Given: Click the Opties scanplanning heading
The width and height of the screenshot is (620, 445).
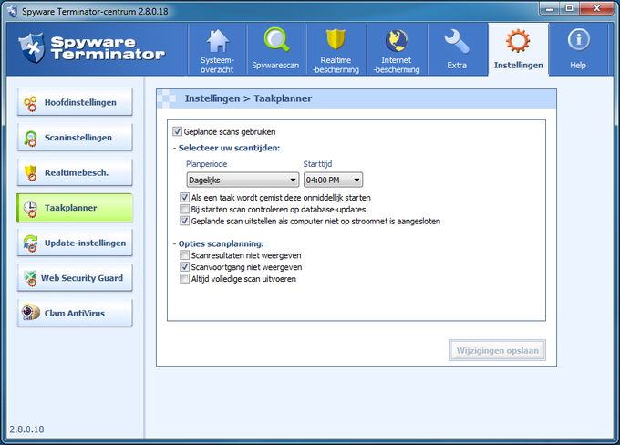Looking at the screenshot, I should point(221,243).
